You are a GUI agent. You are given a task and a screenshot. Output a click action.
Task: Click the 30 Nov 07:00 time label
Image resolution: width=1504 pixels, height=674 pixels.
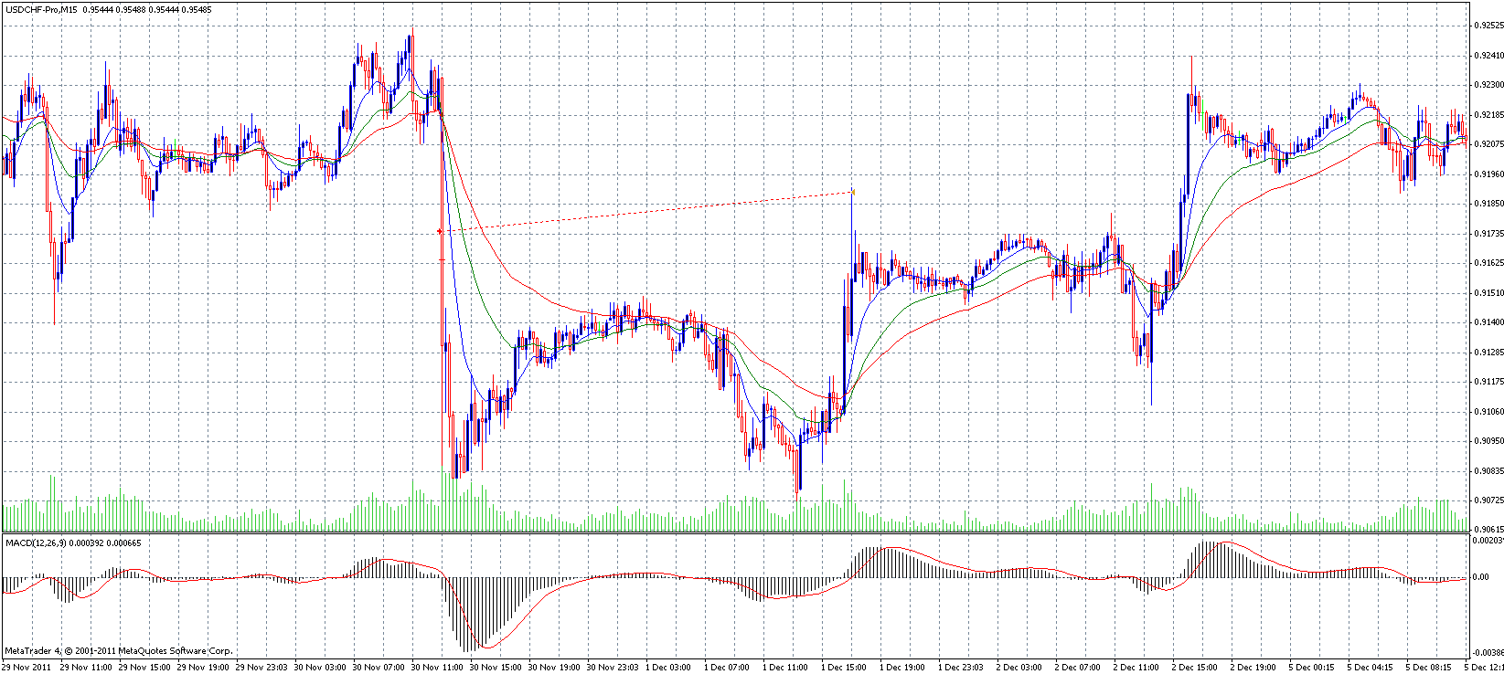coord(379,668)
